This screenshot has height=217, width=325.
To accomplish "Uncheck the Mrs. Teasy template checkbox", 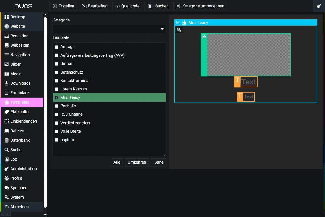I will [57, 98].
